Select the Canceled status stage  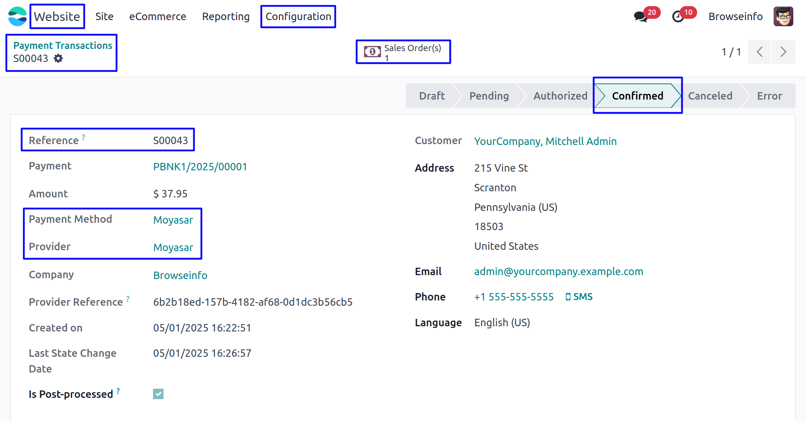(710, 96)
